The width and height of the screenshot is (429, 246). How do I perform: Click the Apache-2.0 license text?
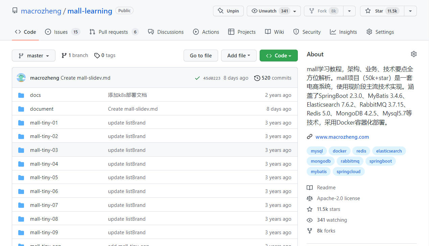point(338,198)
